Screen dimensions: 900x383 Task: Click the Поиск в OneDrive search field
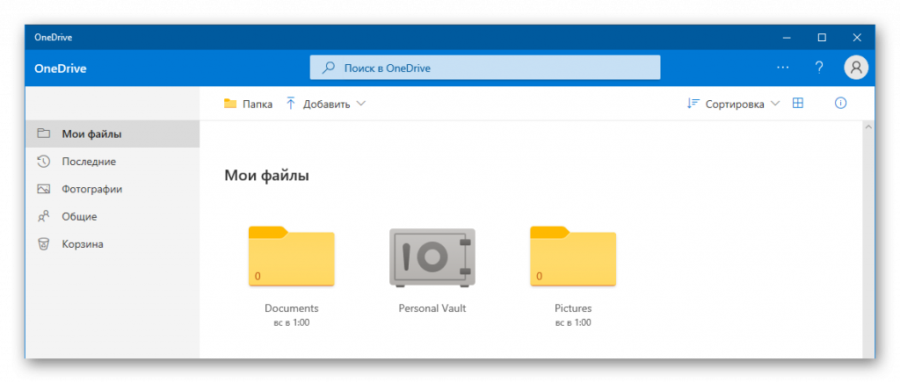point(484,68)
